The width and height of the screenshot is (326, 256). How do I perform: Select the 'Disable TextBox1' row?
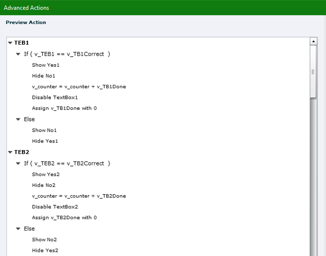click(55, 97)
